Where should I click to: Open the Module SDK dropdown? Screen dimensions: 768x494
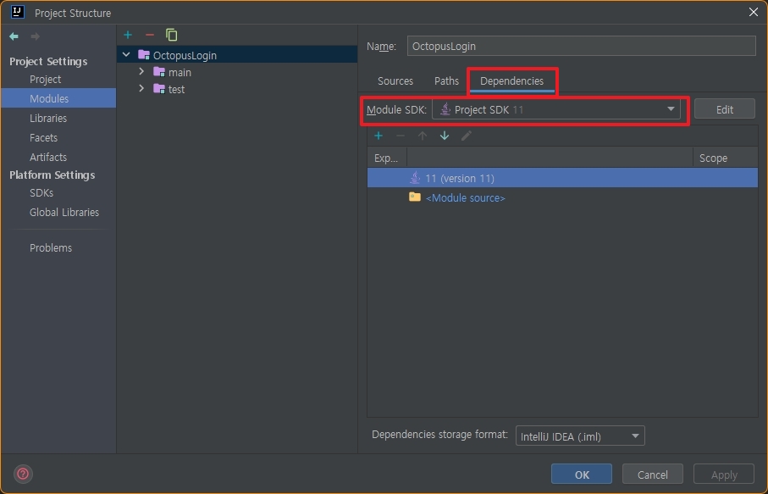pos(556,110)
